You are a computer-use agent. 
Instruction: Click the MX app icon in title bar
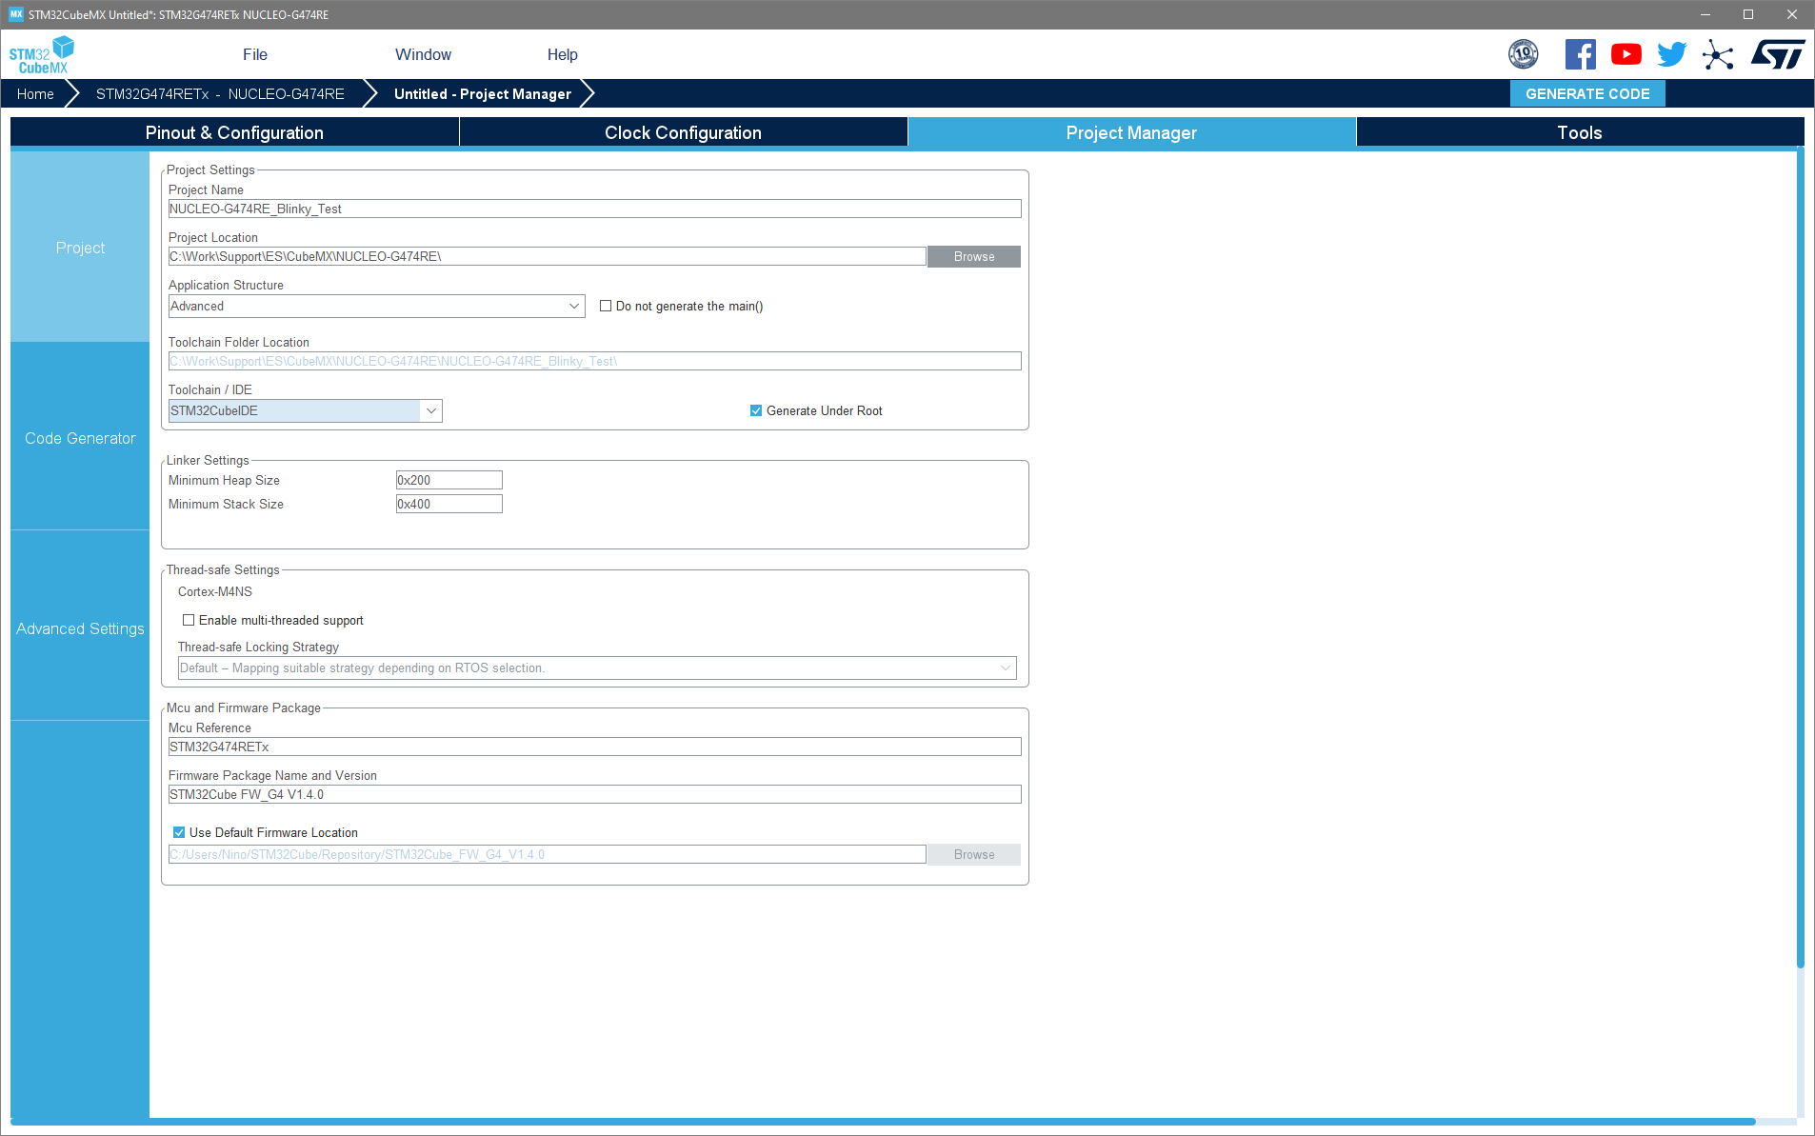(x=15, y=14)
